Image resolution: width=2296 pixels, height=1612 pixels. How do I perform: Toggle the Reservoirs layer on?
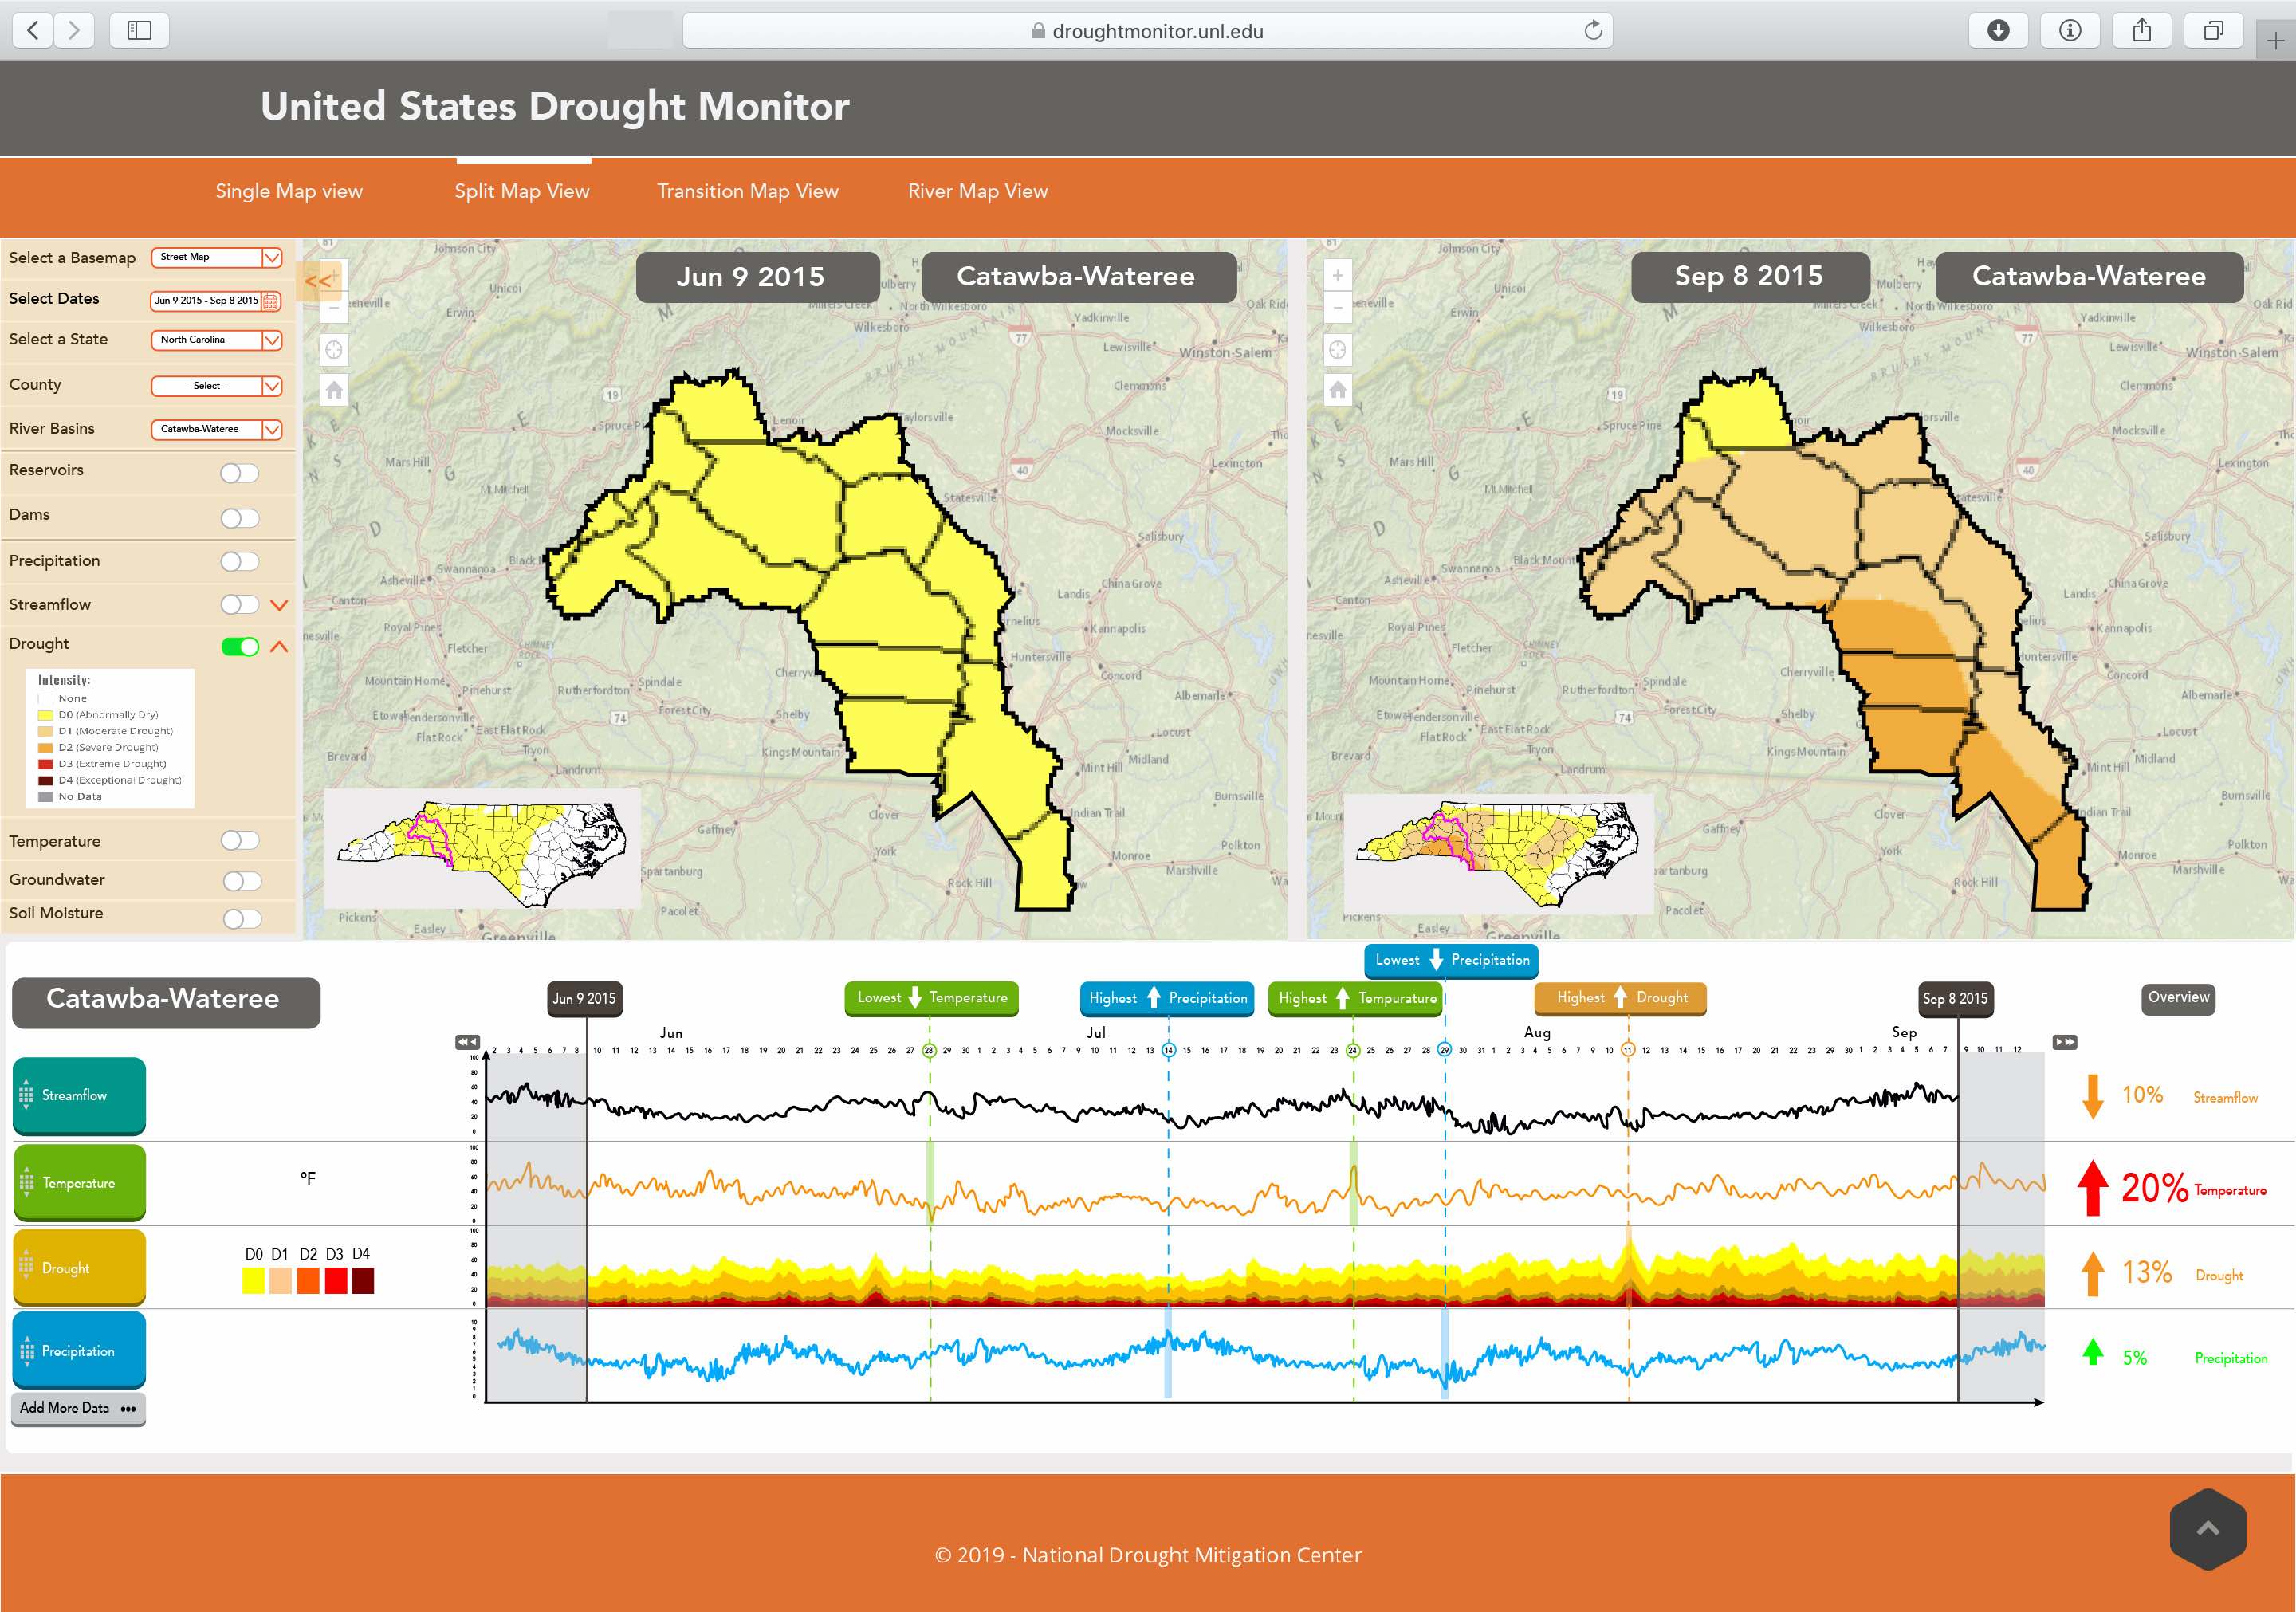pyautogui.click(x=240, y=473)
